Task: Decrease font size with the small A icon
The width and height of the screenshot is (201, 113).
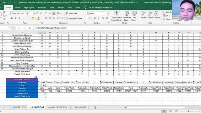Action: (41, 13)
